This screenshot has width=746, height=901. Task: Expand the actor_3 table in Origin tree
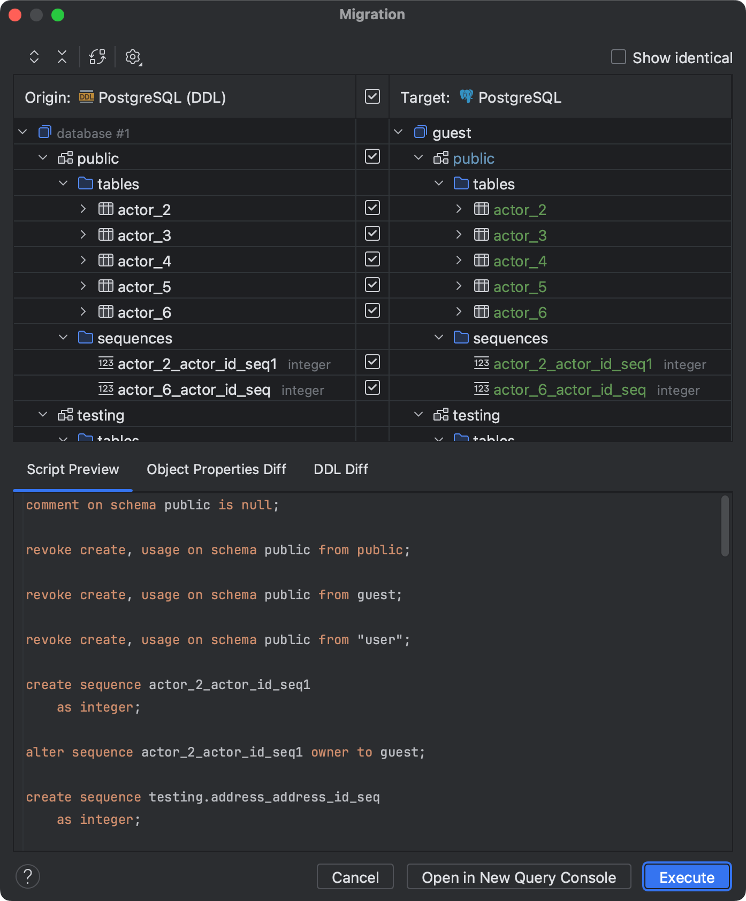[x=83, y=235]
